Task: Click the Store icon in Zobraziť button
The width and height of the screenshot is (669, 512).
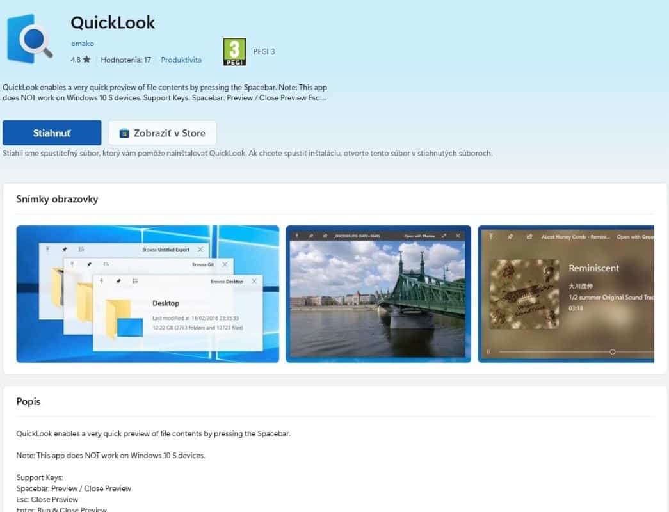Action: coord(124,134)
